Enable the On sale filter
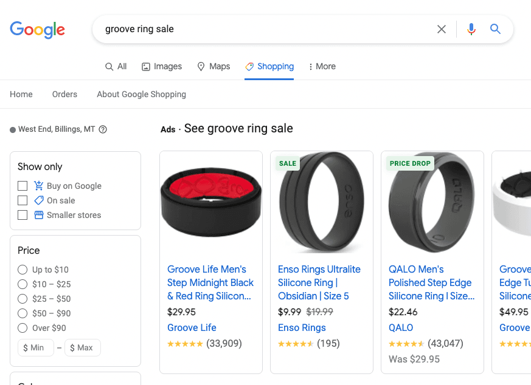Image resolution: width=531 pixels, height=385 pixels. (x=23, y=200)
